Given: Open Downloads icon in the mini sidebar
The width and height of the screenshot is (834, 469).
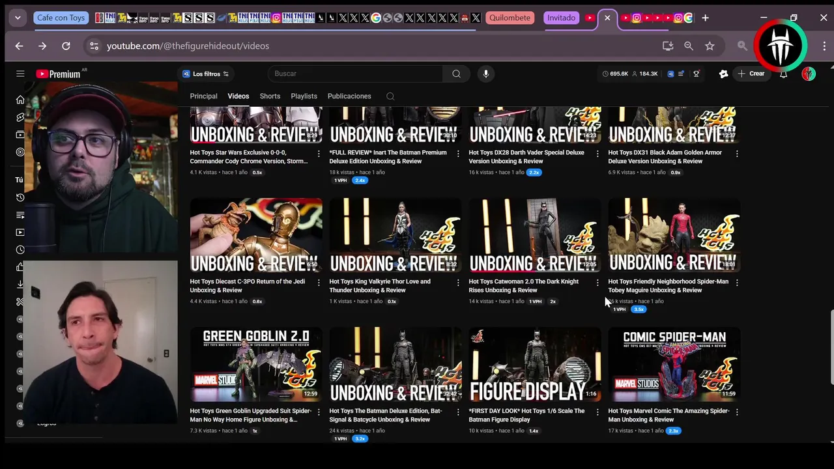Looking at the screenshot, I should (x=20, y=284).
